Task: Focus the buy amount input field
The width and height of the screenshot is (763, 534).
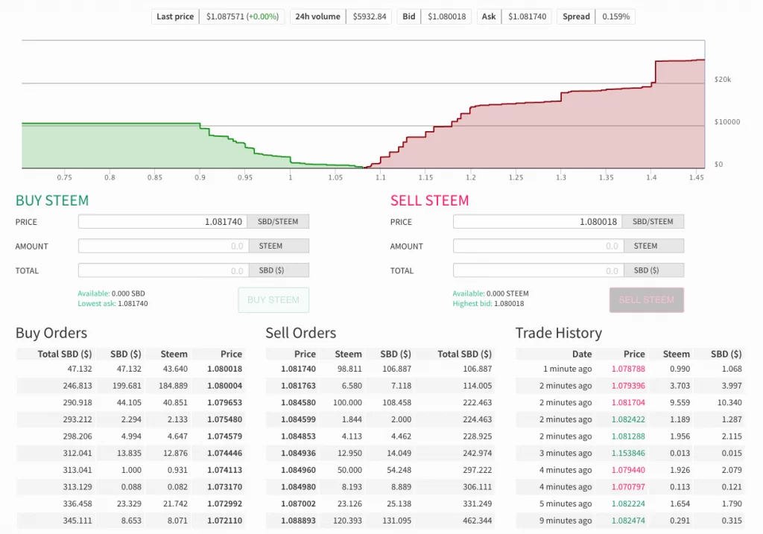Action: pyautogui.click(x=162, y=247)
